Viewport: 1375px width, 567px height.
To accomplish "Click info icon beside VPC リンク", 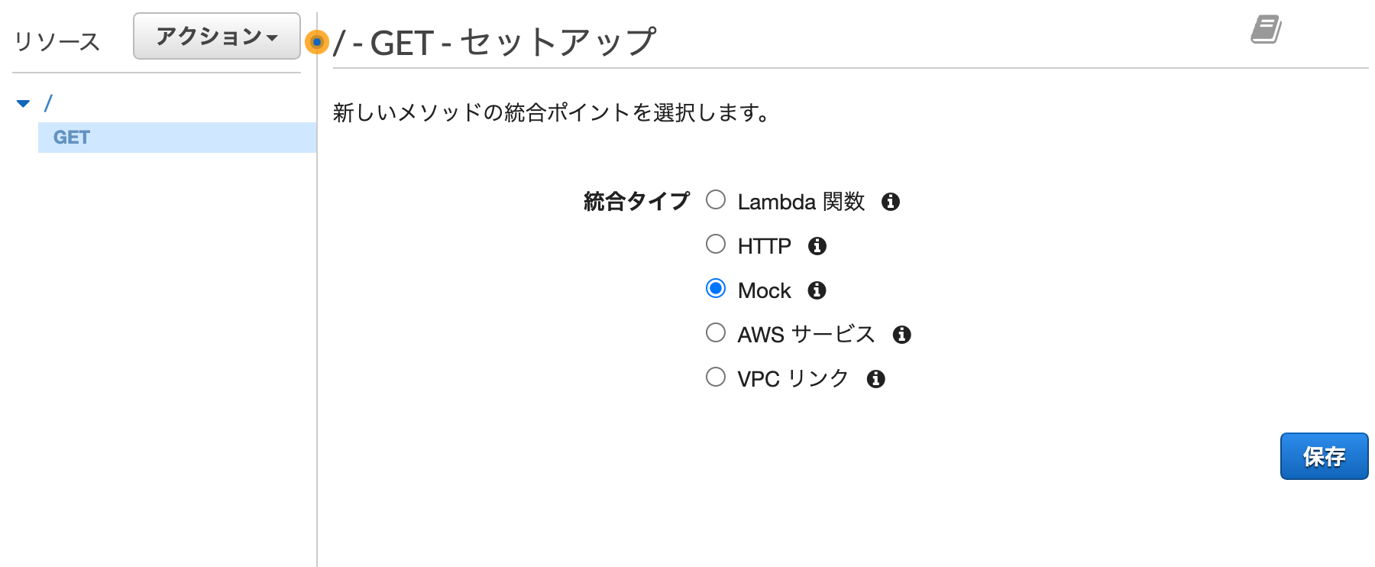I will coord(876,379).
